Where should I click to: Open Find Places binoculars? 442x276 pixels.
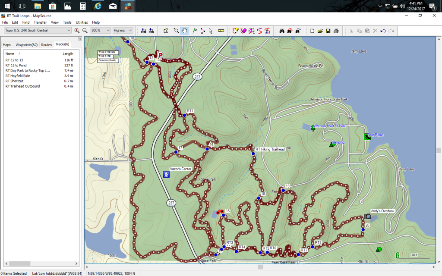(281, 31)
